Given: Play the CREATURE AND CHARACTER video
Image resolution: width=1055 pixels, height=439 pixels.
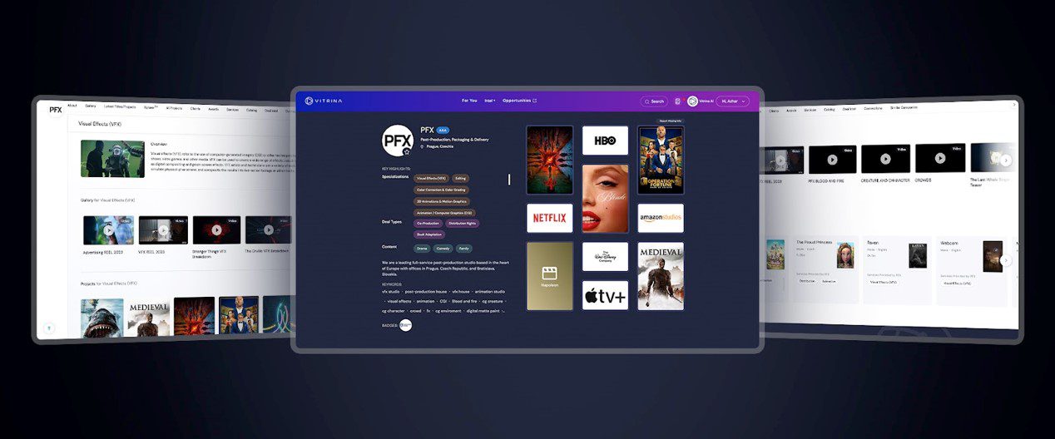Looking at the screenshot, I should pyautogui.click(x=885, y=158).
